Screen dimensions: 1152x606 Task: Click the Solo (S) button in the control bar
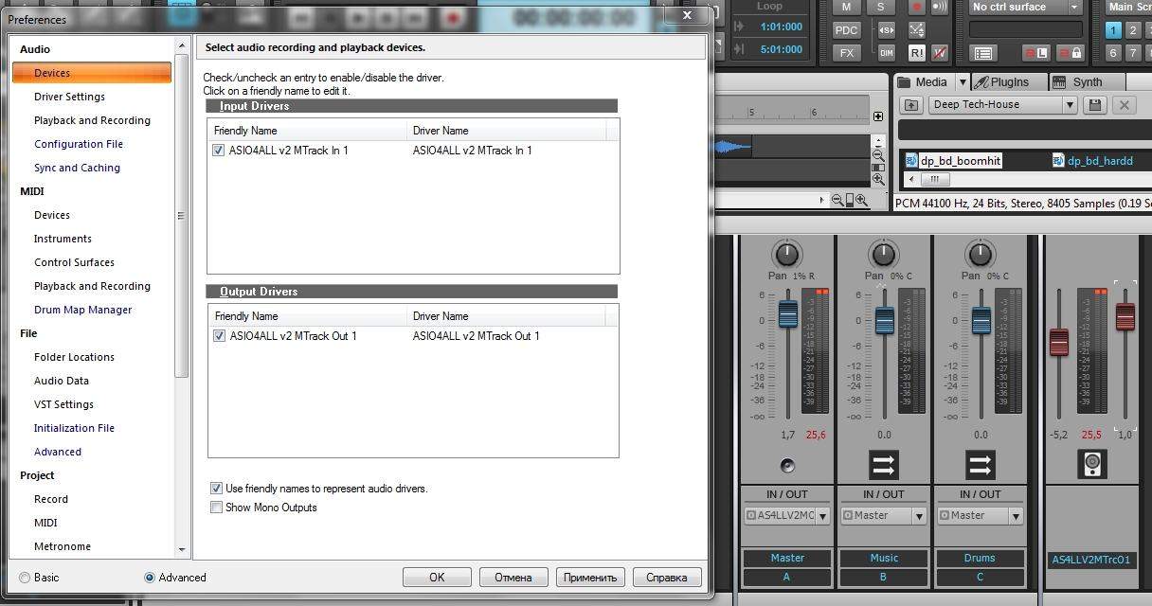click(881, 8)
